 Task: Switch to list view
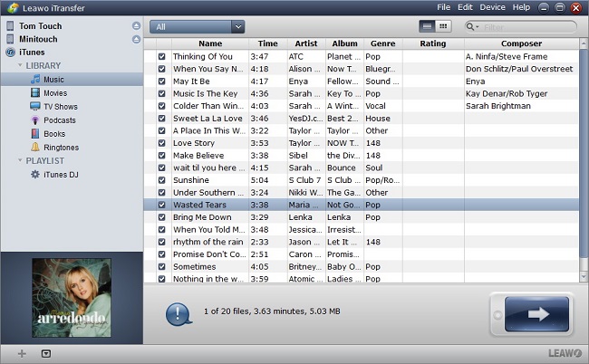(x=427, y=26)
